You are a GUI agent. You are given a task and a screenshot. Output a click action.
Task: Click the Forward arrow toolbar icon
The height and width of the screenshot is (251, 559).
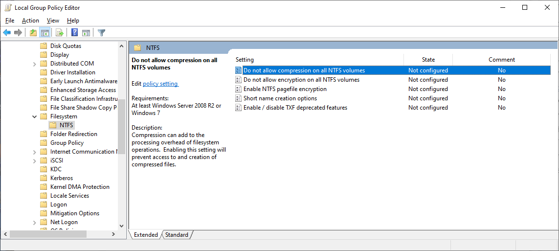[x=18, y=33]
